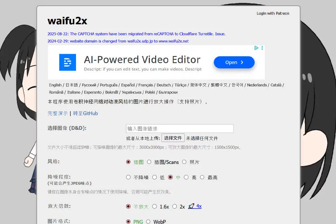Click the 4x upscale link
This screenshot has width=336, height=224.
[199, 206]
